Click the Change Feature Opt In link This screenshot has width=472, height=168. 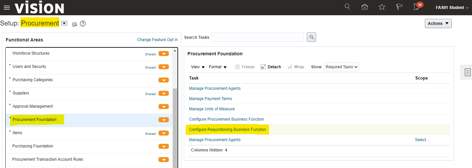coord(157,40)
